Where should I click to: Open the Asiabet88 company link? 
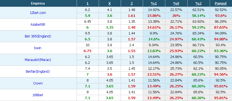click(x=38, y=24)
